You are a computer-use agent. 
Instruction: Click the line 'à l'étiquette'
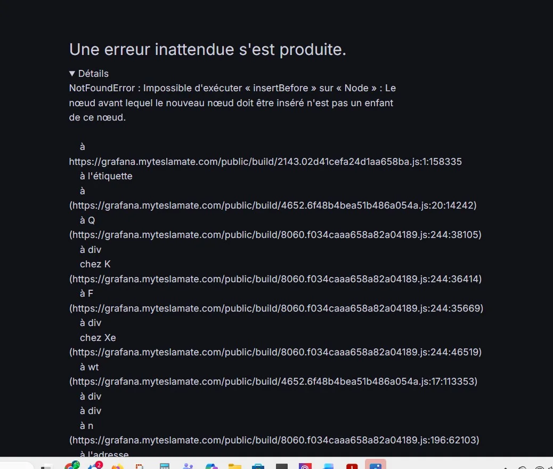click(106, 176)
